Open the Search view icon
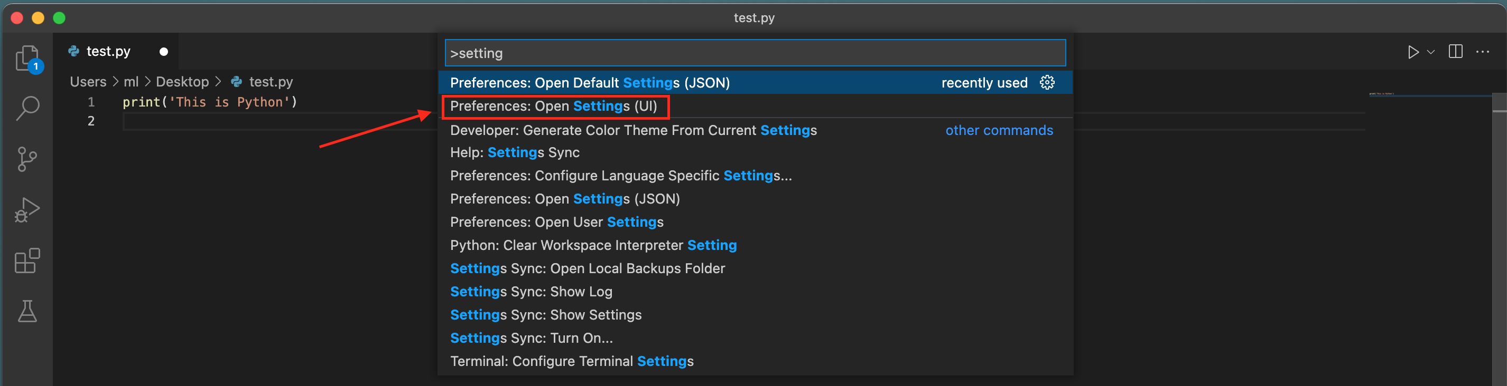This screenshot has height=386, width=1507. click(27, 108)
